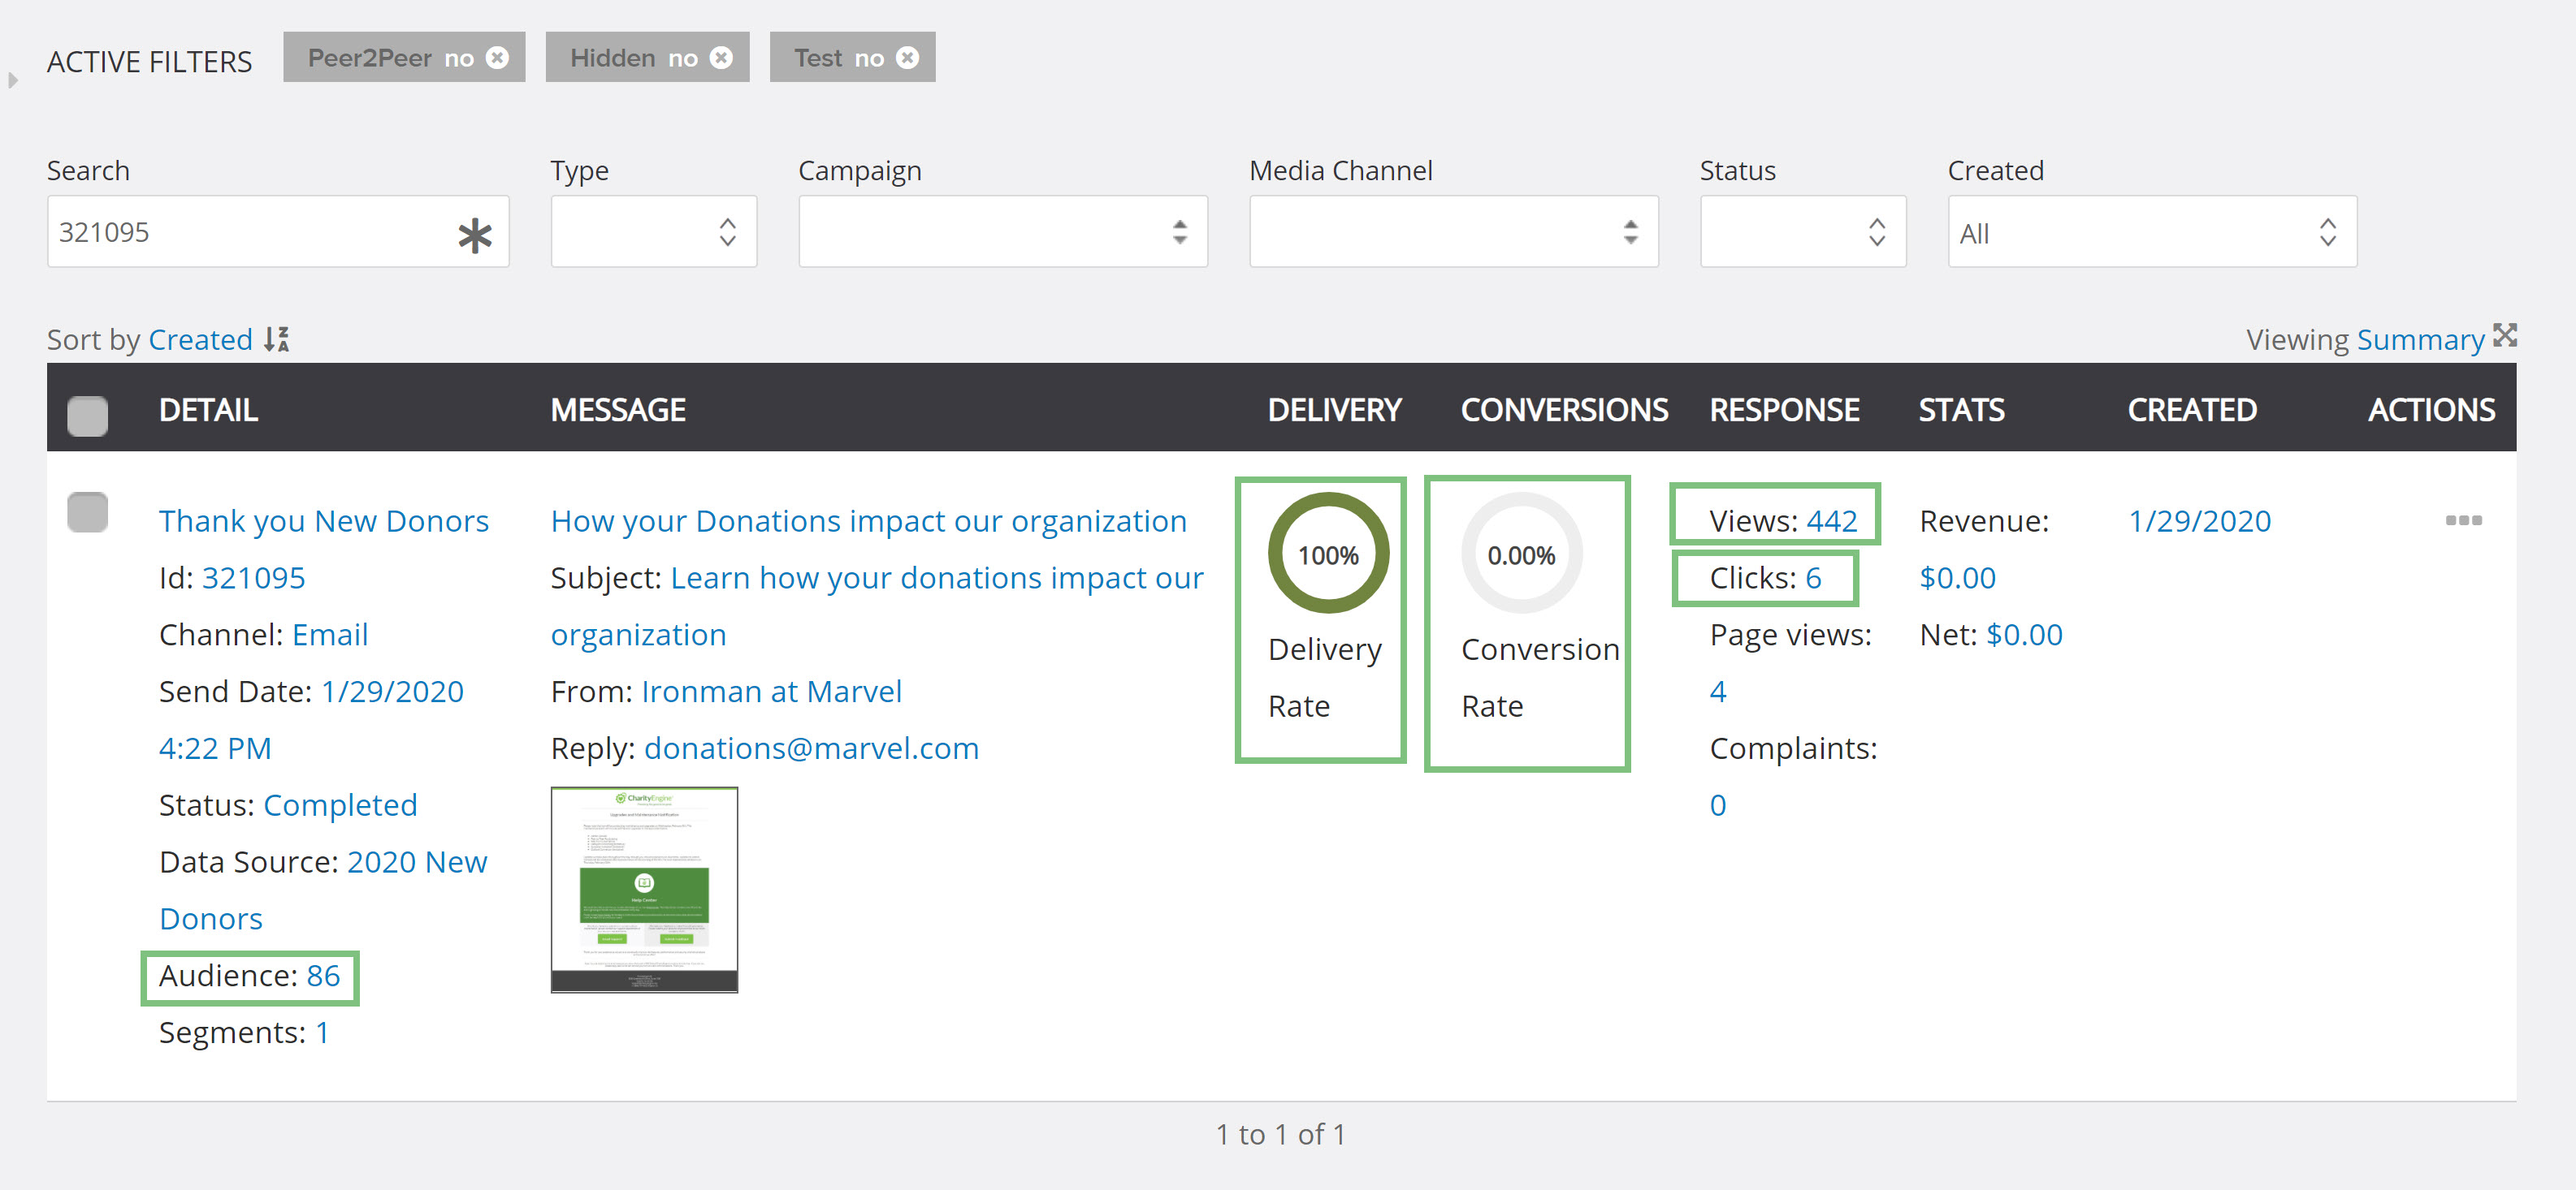2576x1190 pixels.
Task: Open the three-dot actions menu
Action: (2463, 520)
